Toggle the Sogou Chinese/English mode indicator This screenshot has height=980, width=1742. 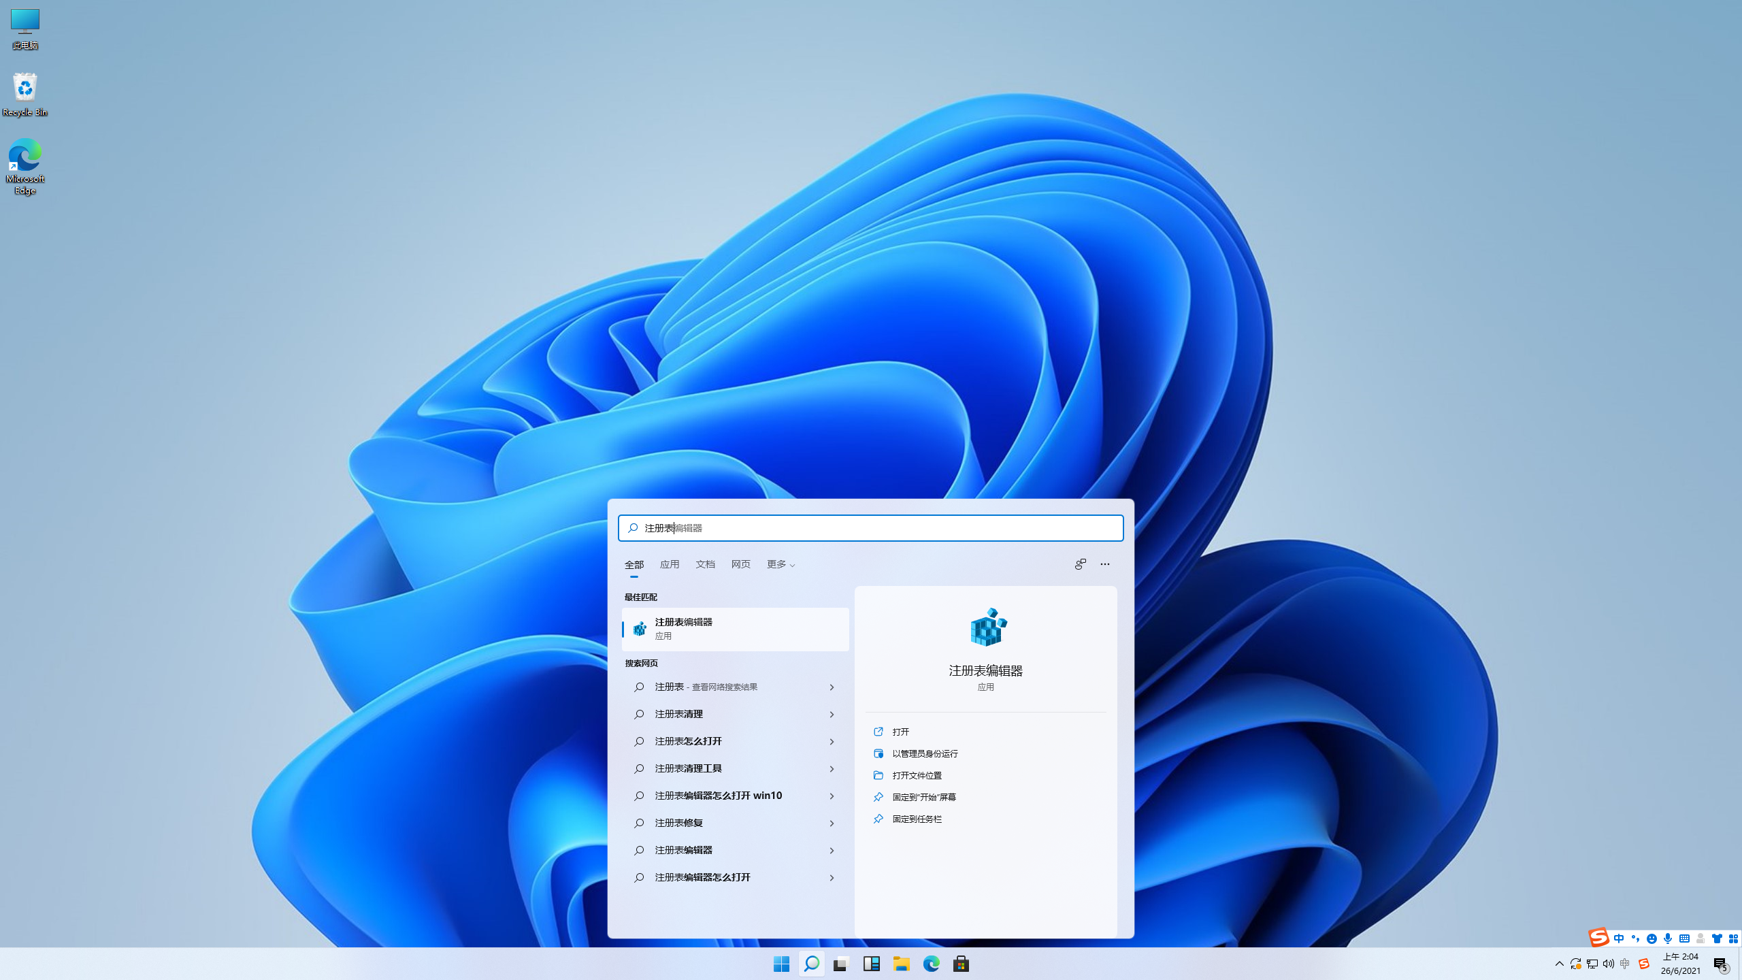1619,938
